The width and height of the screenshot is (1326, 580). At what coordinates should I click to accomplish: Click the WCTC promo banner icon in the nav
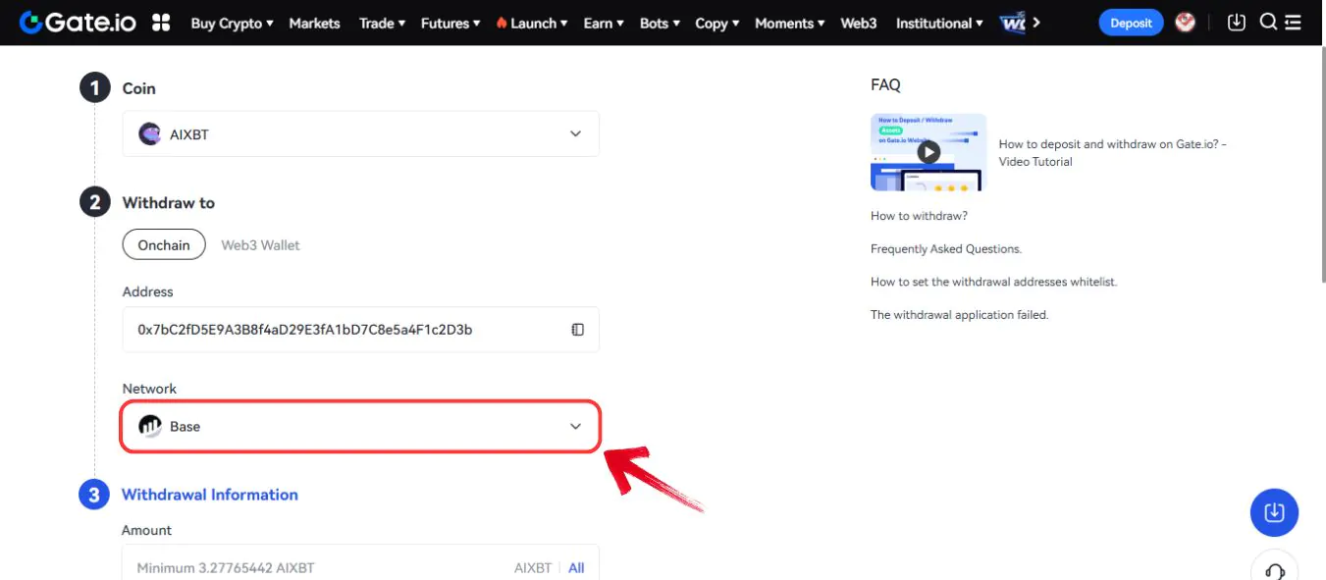tap(1013, 23)
